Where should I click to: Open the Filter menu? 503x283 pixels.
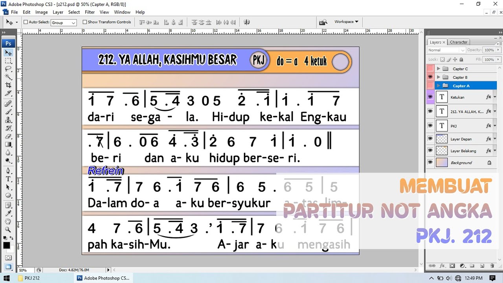point(90,12)
